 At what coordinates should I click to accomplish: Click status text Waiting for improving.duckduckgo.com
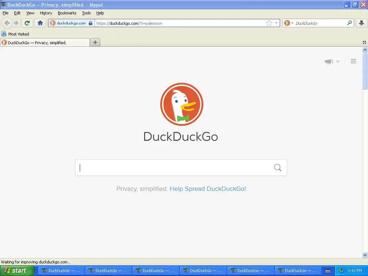[x=36, y=262]
